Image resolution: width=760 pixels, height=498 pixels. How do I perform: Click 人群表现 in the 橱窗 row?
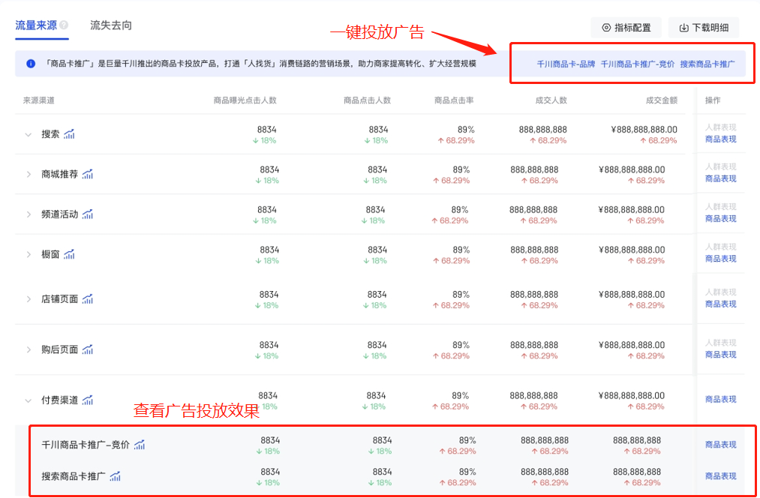point(721,247)
